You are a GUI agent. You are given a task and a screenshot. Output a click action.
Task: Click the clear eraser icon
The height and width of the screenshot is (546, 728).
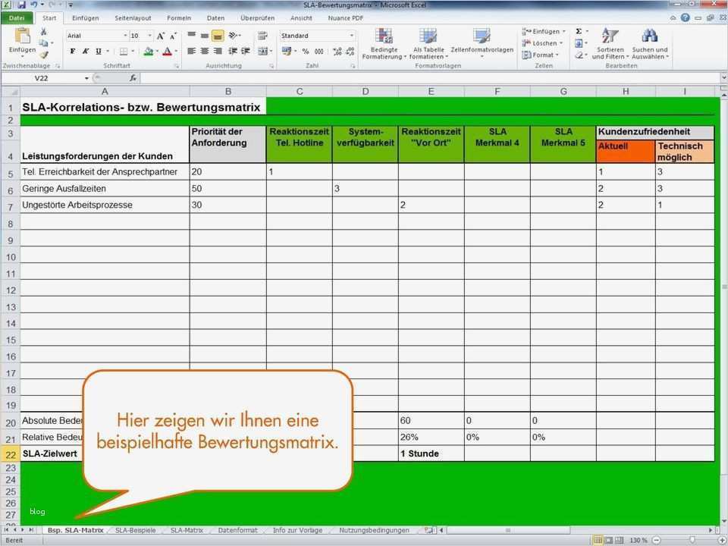[x=579, y=55]
